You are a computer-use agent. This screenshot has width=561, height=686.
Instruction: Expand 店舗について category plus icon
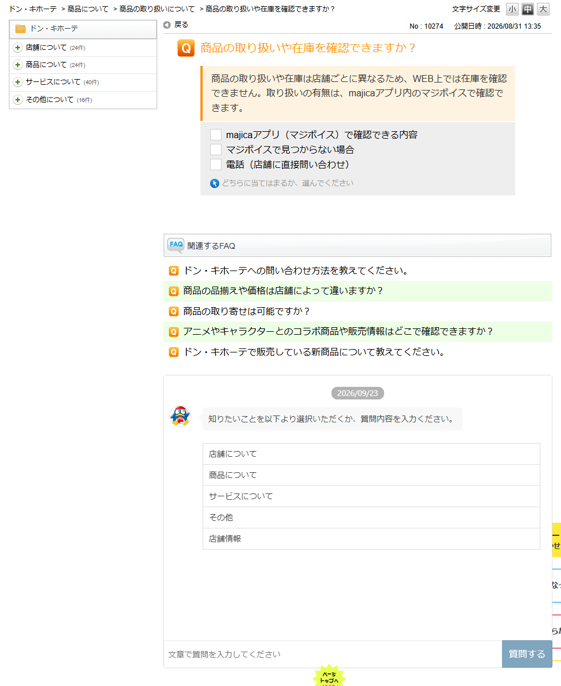point(18,48)
